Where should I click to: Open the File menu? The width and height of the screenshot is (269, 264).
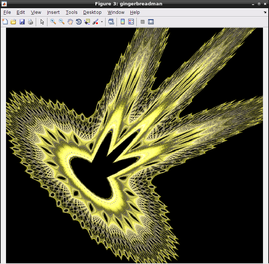point(7,12)
